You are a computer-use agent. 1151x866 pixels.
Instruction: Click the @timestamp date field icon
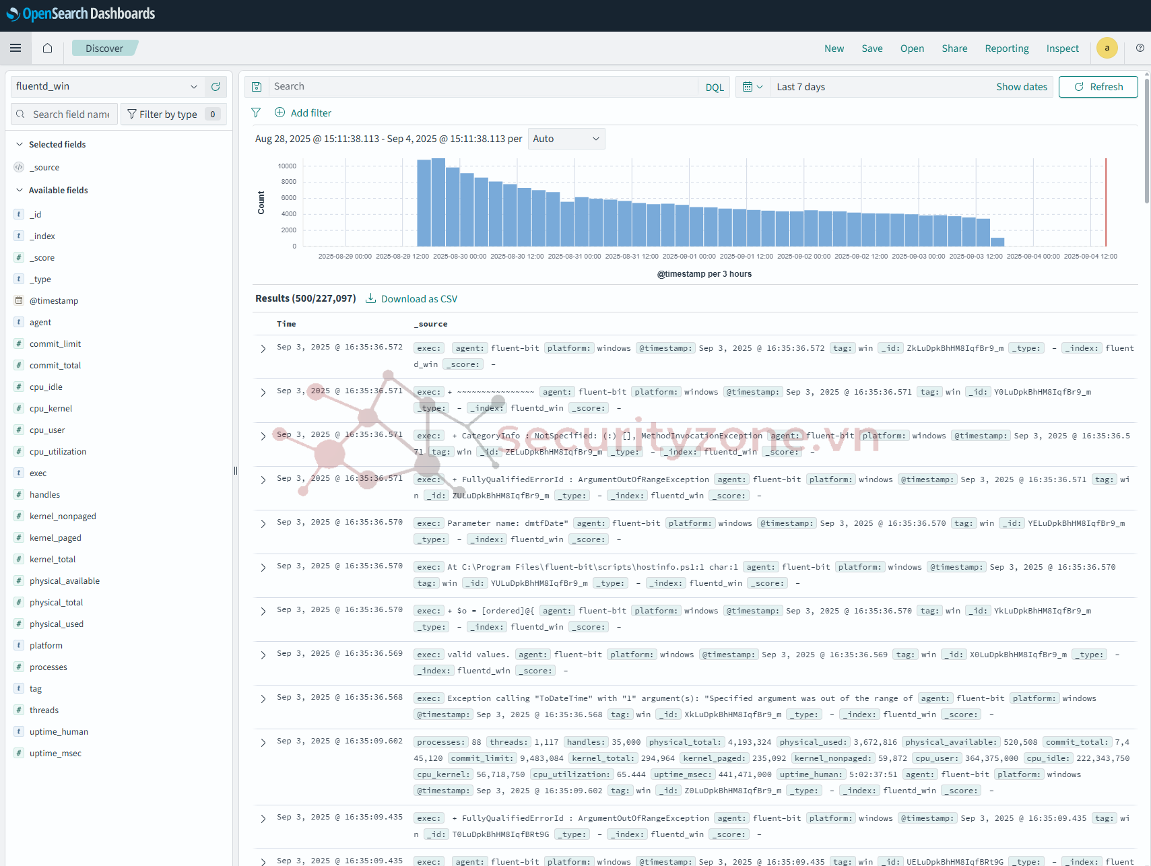coord(19,300)
